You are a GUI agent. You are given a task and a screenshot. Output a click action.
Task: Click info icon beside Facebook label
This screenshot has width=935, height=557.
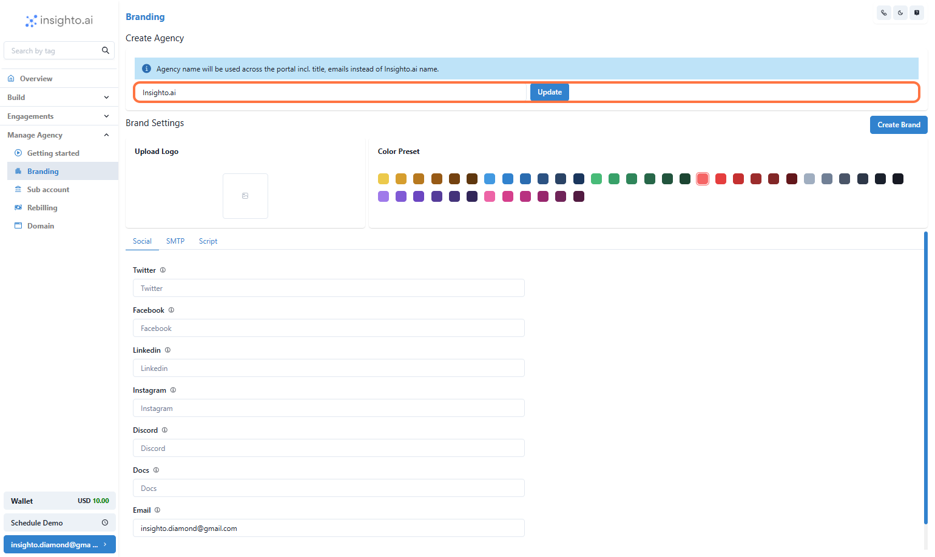click(x=171, y=310)
